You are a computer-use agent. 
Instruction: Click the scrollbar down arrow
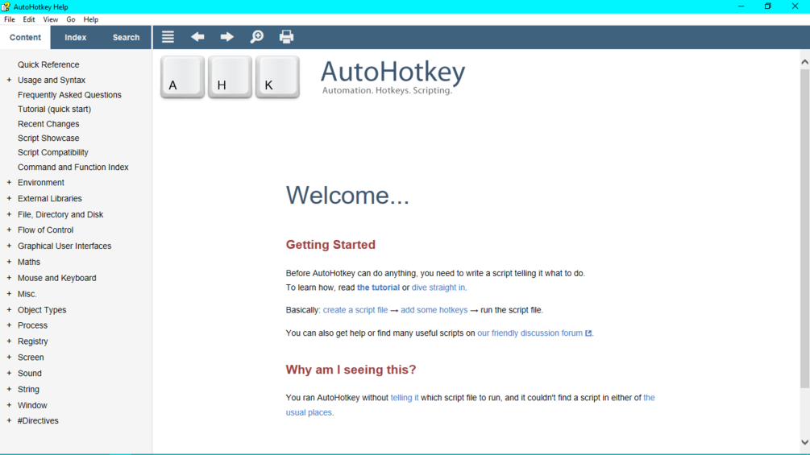(x=805, y=442)
